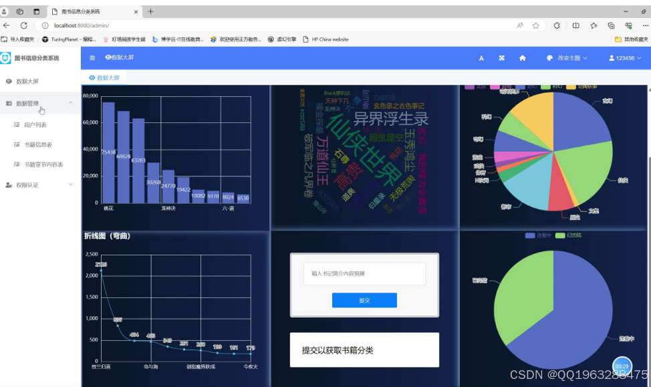The image size is (651, 387).
Task: Open a new tab with the plus icon
Action: pyautogui.click(x=150, y=11)
